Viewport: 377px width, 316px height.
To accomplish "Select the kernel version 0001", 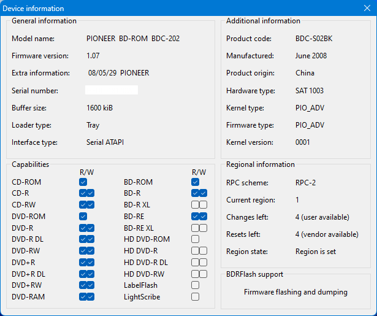I will pos(302,142).
